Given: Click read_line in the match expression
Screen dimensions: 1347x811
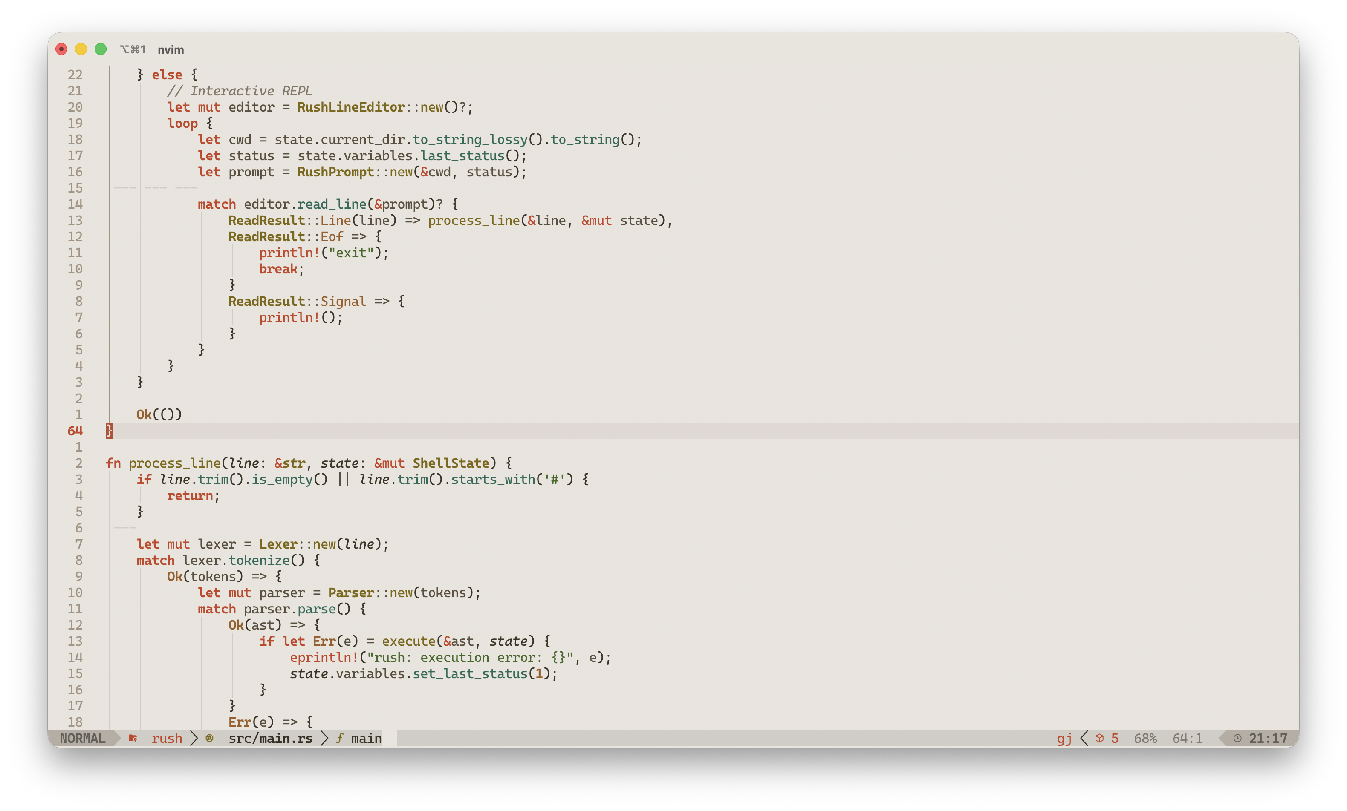Looking at the screenshot, I should pyautogui.click(x=332, y=204).
